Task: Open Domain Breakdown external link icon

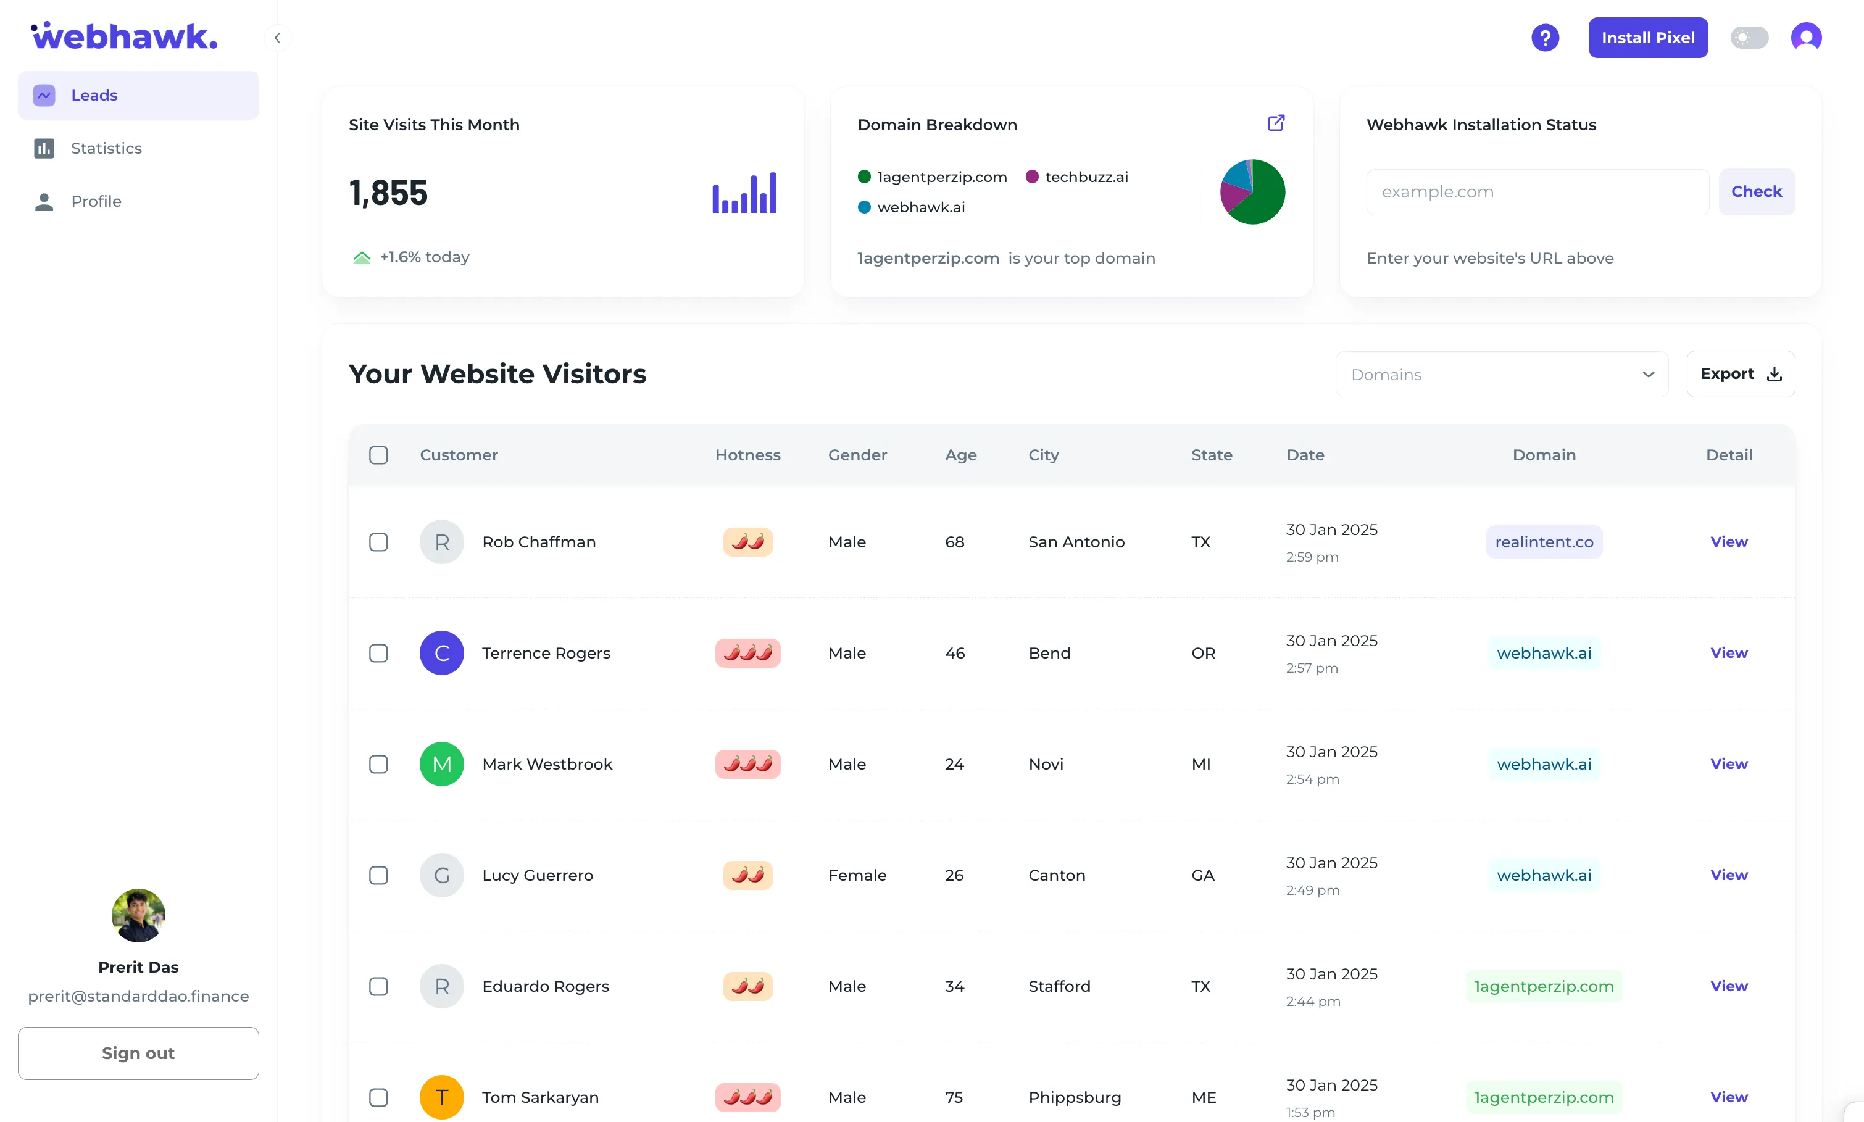Action: [x=1276, y=122]
